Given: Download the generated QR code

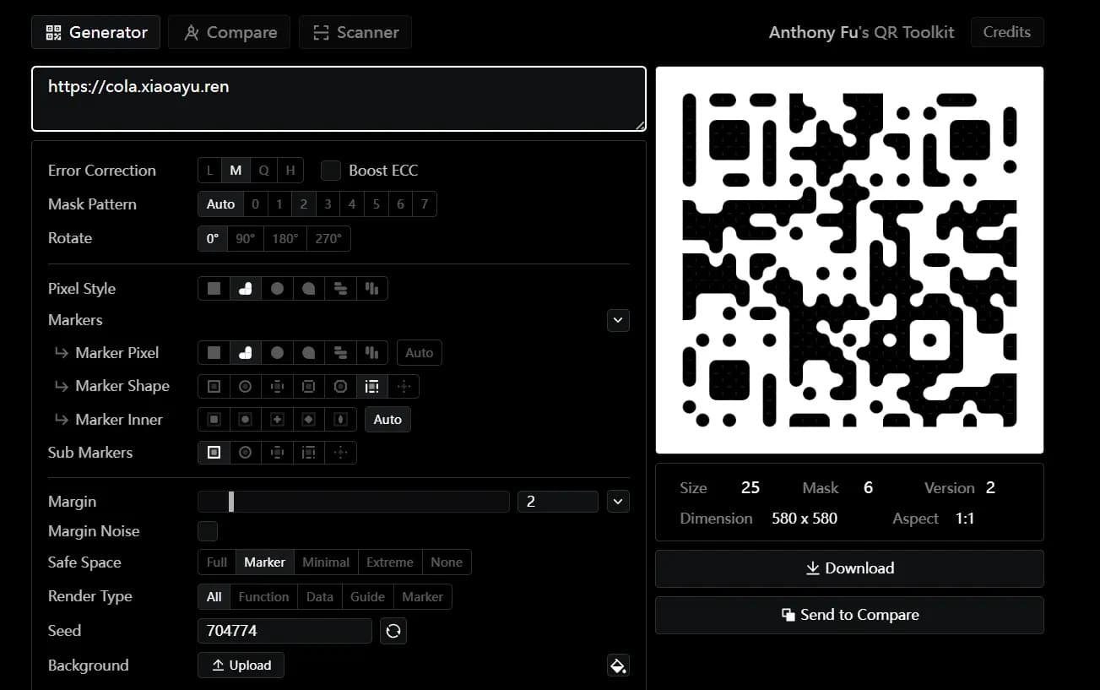Looking at the screenshot, I should click(x=849, y=568).
